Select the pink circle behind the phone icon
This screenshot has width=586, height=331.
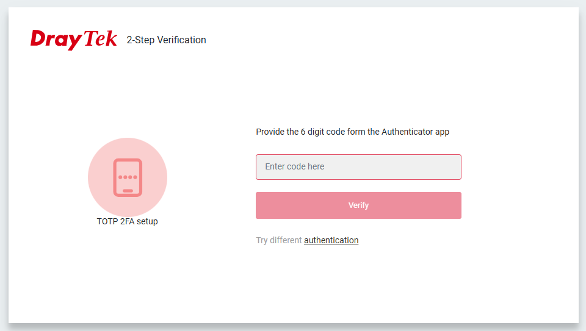128,177
